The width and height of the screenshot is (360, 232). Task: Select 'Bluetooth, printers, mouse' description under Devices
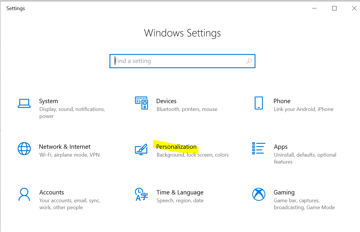click(187, 109)
